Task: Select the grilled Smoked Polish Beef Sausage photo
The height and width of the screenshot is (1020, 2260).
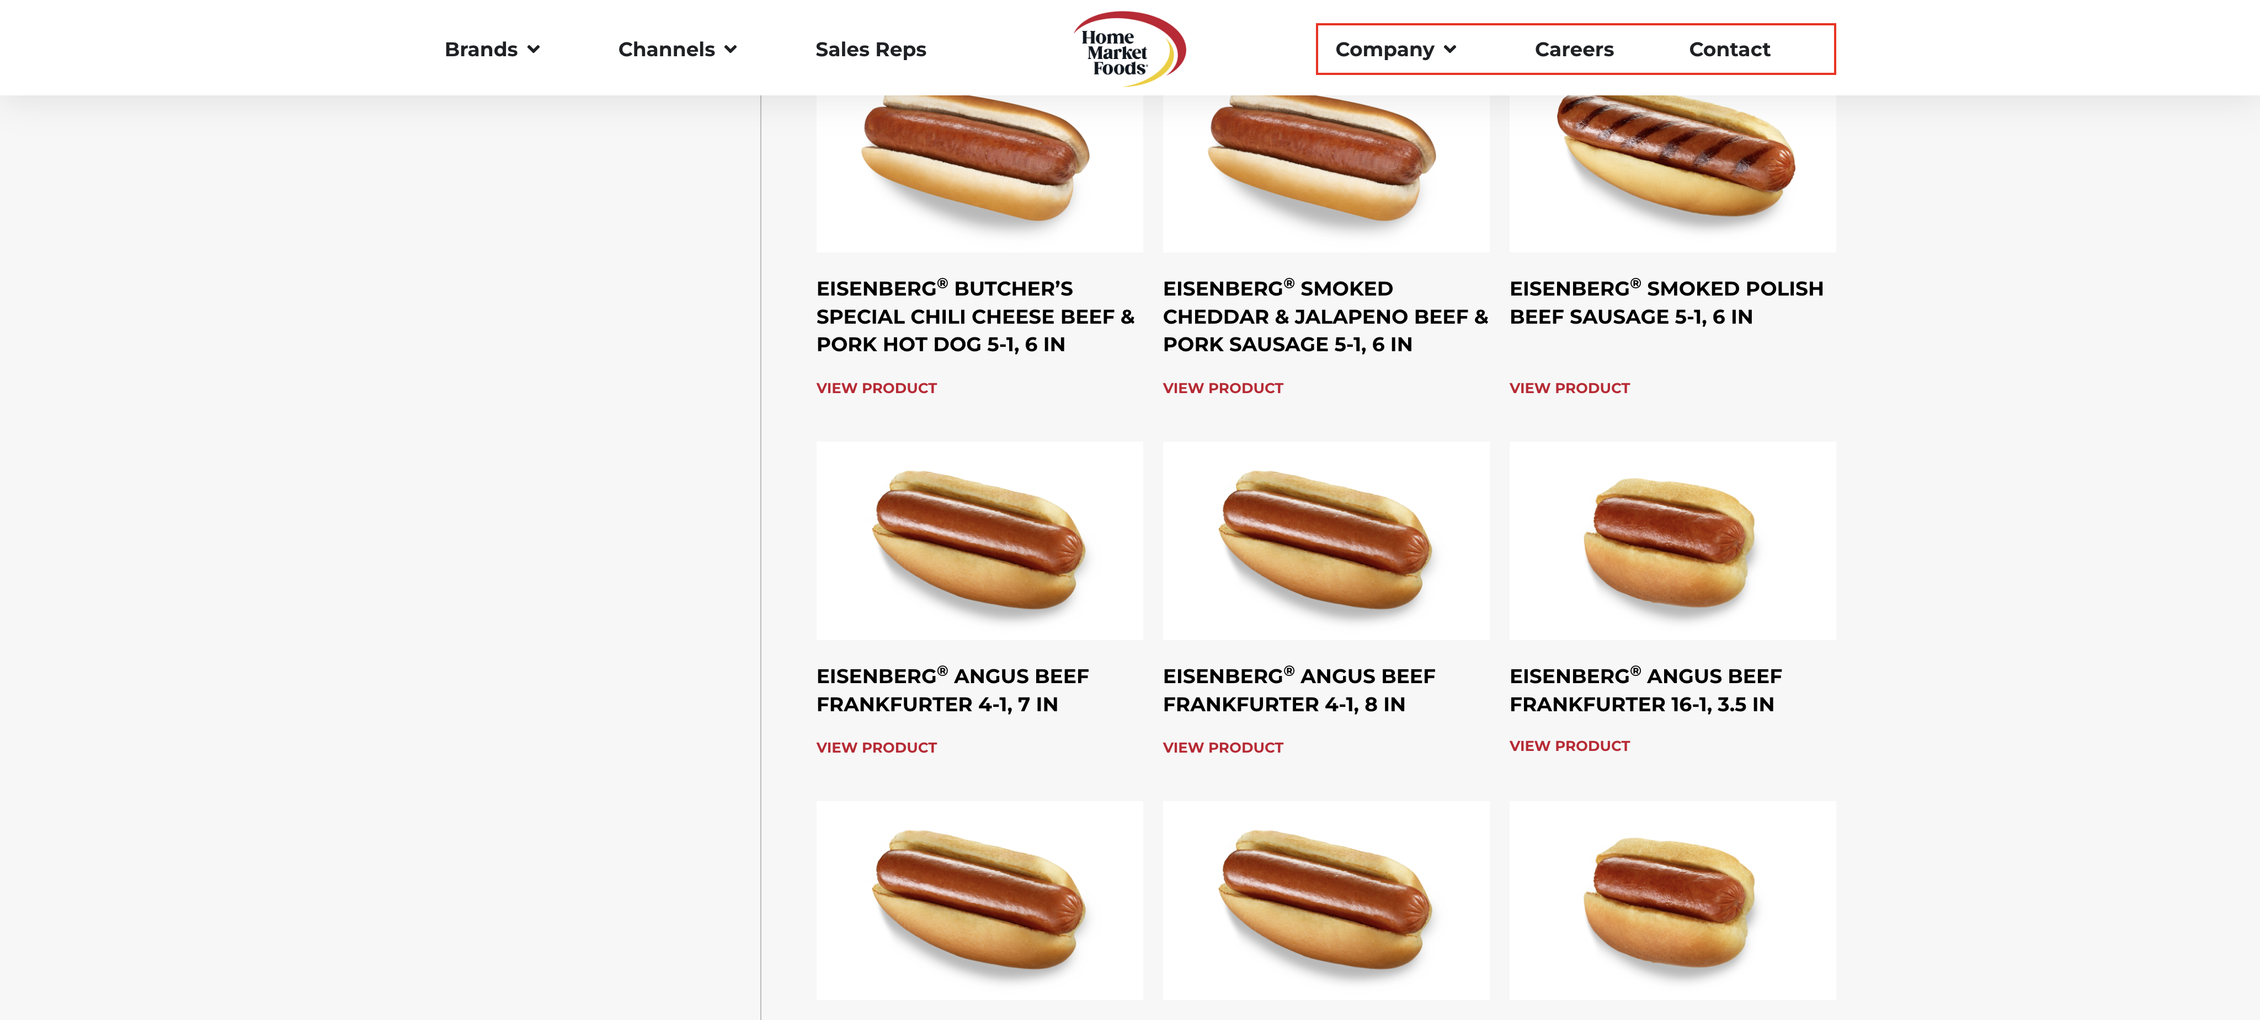Action: [x=1672, y=174]
